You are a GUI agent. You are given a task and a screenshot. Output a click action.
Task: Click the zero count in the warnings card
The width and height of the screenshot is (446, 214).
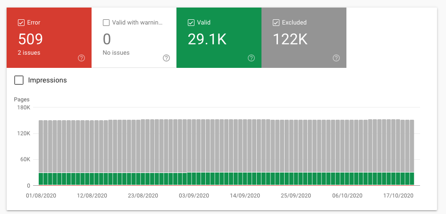(107, 40)
